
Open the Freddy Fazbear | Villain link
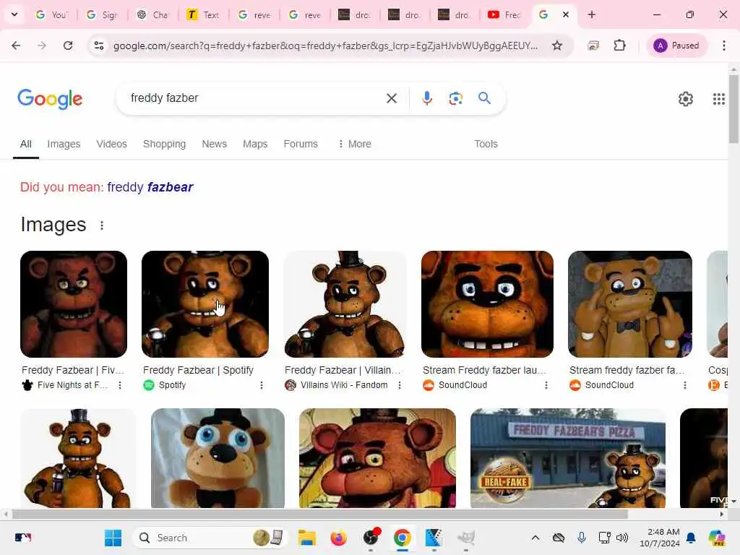point(343,371)
